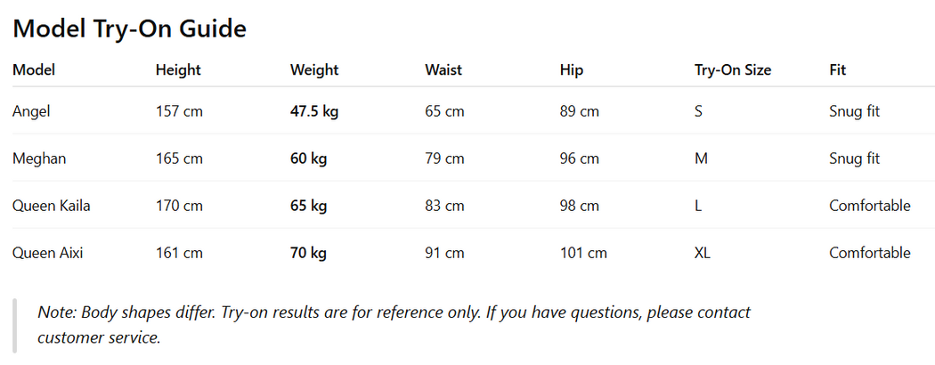Click the Weight column header
The height and width of the screenshot is (365, 935).
pos(314,69)
